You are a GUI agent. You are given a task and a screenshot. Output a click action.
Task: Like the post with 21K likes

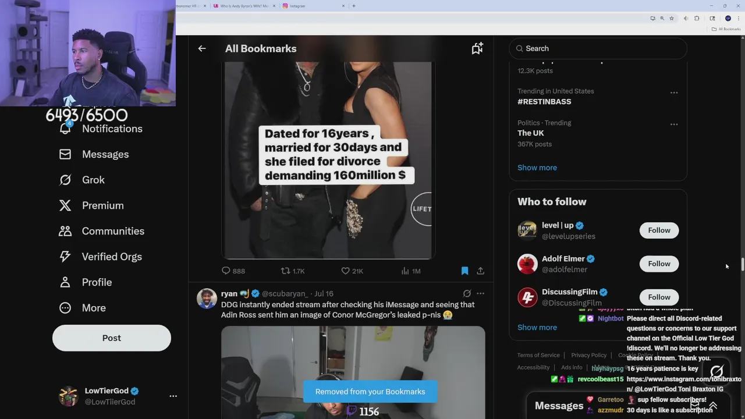352,271
